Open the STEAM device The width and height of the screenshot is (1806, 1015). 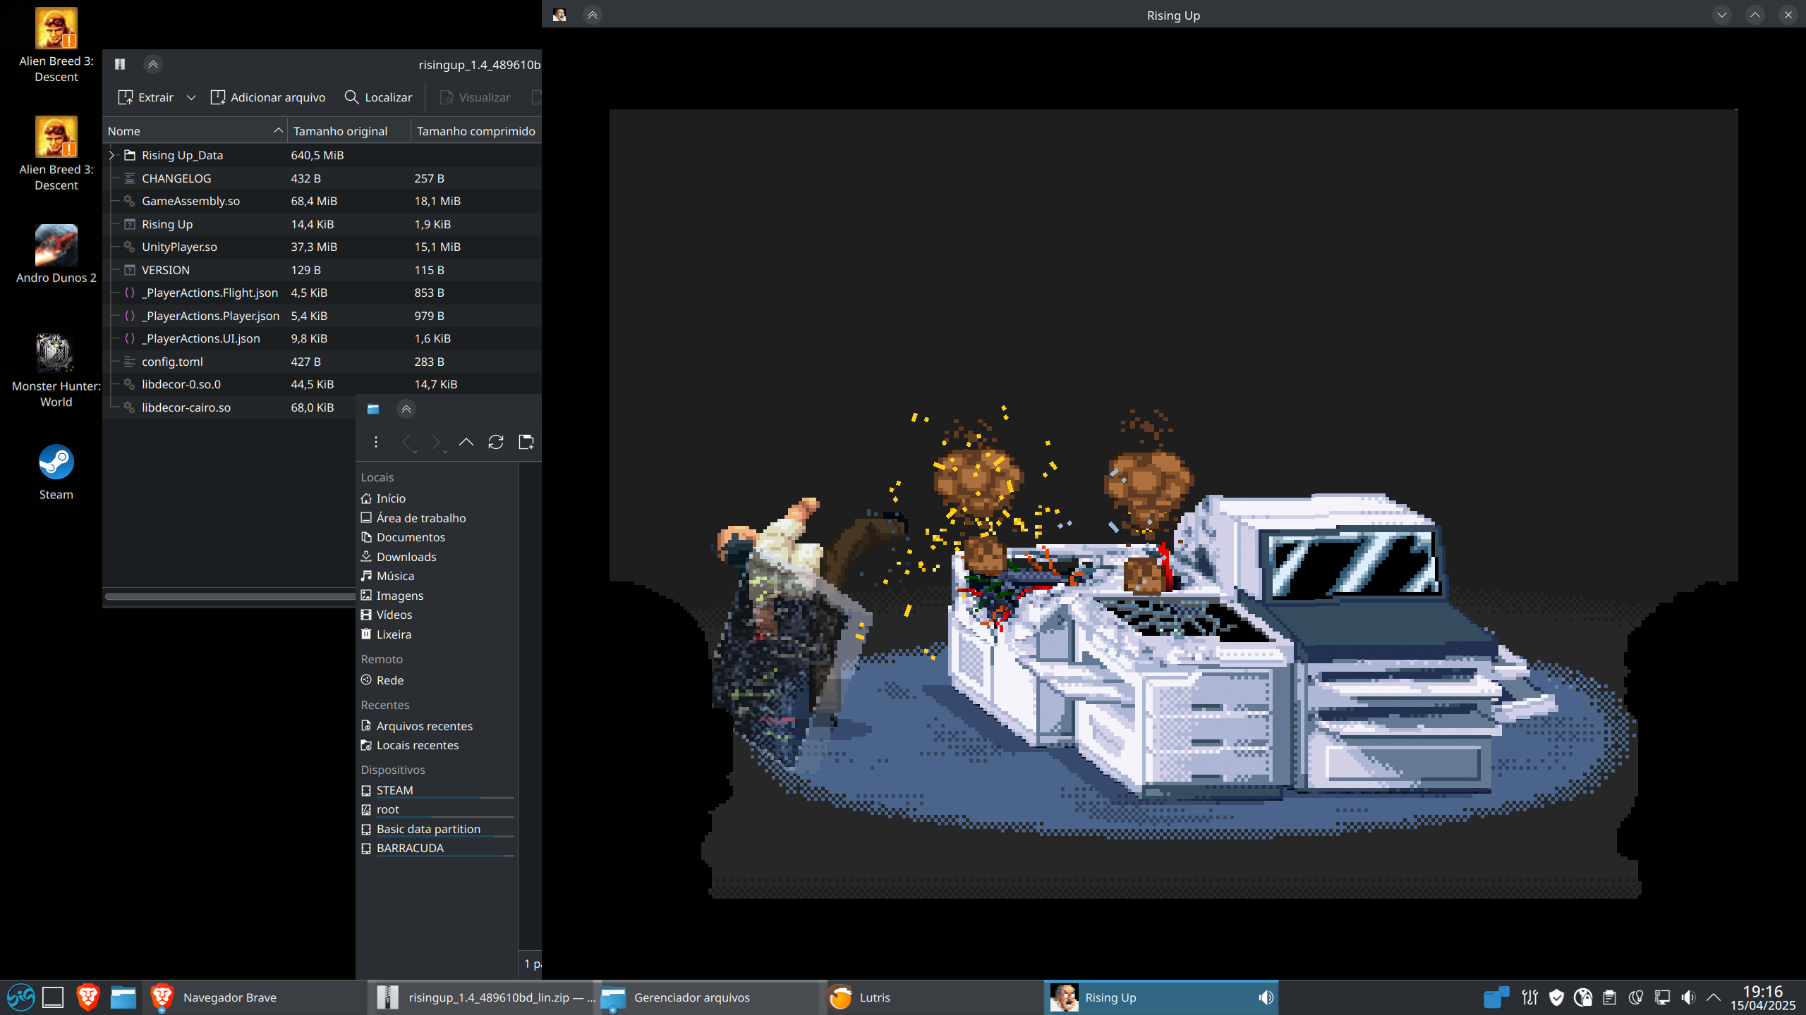[x=437, y=790]
